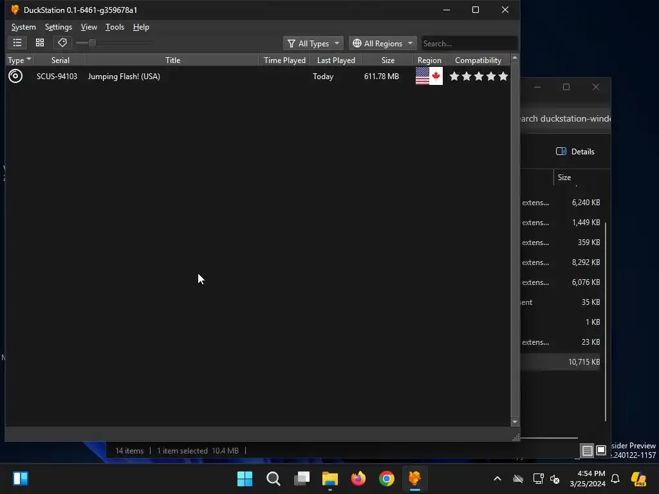Open the System menu
659x494 pixels.
pos(24,27)
